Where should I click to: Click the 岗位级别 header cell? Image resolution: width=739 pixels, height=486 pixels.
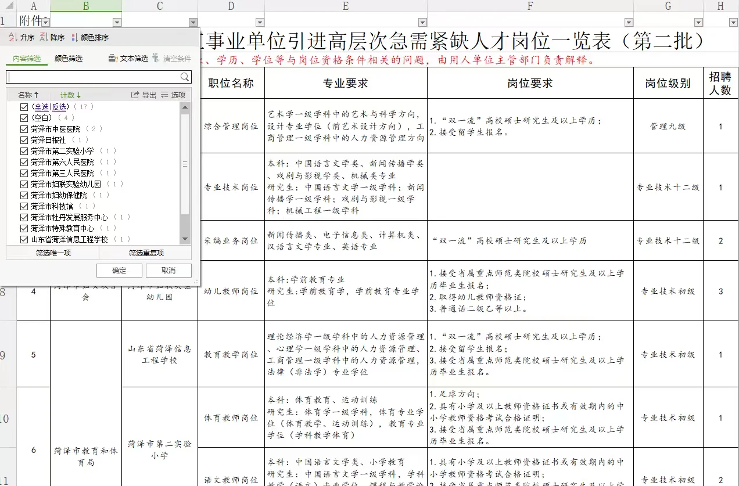668,83
